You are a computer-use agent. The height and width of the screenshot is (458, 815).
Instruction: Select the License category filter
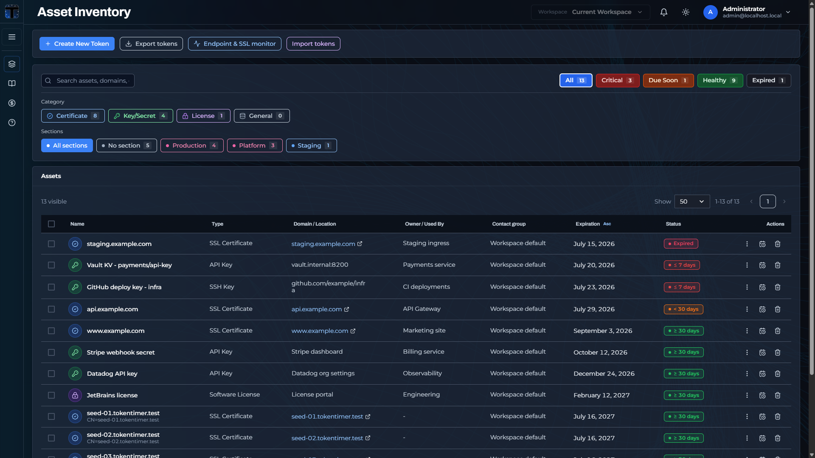pos(203,116)
